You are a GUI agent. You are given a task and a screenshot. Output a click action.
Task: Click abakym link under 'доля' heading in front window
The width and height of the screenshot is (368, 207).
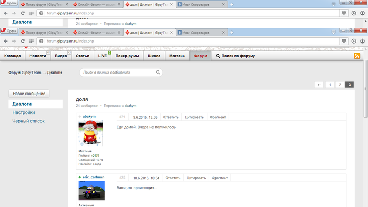coord(130,106)
